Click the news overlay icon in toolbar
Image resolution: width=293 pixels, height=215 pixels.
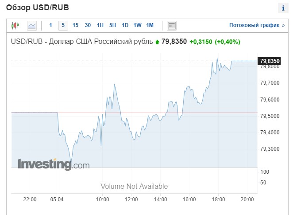[x=171, y=26]
